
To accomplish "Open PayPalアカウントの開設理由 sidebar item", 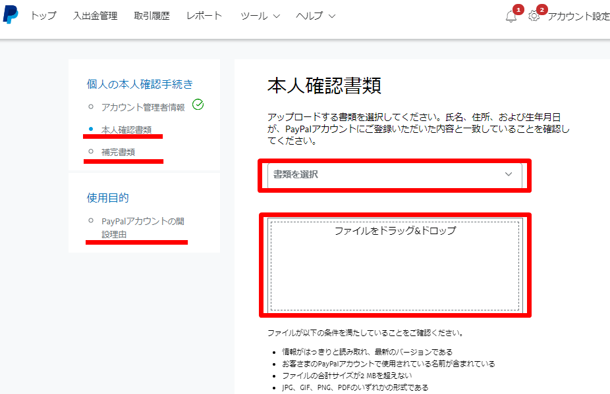I will click(143, 228).
